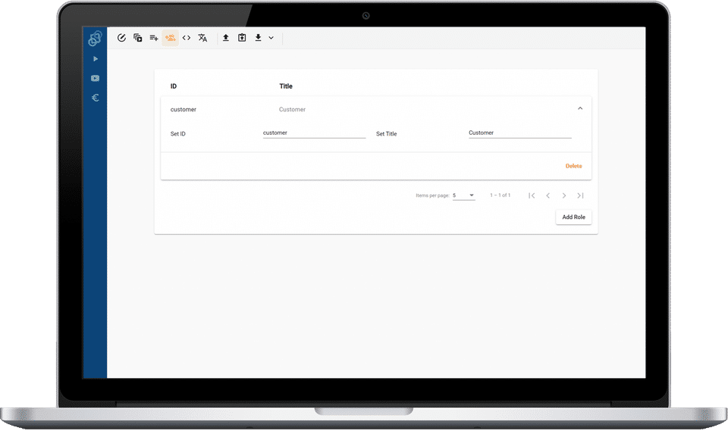
Task: Click the 'Set Title' label
Action: pyautogui.click(x=386, y=134)
